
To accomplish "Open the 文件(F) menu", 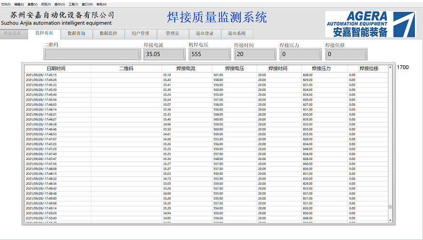I will pos(6,4).
